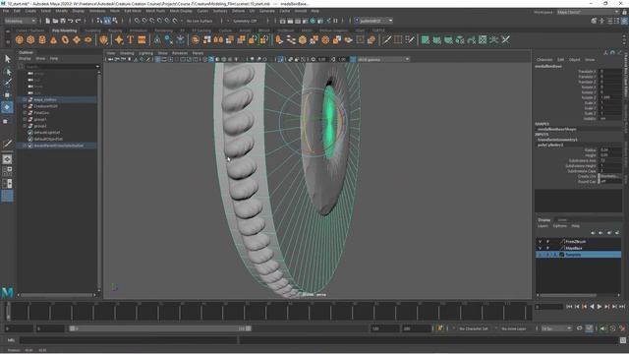Image resolution: width=629 pixels, height=354 pixels.
Task: Click the MEL script type label
Action: (11, 340)
